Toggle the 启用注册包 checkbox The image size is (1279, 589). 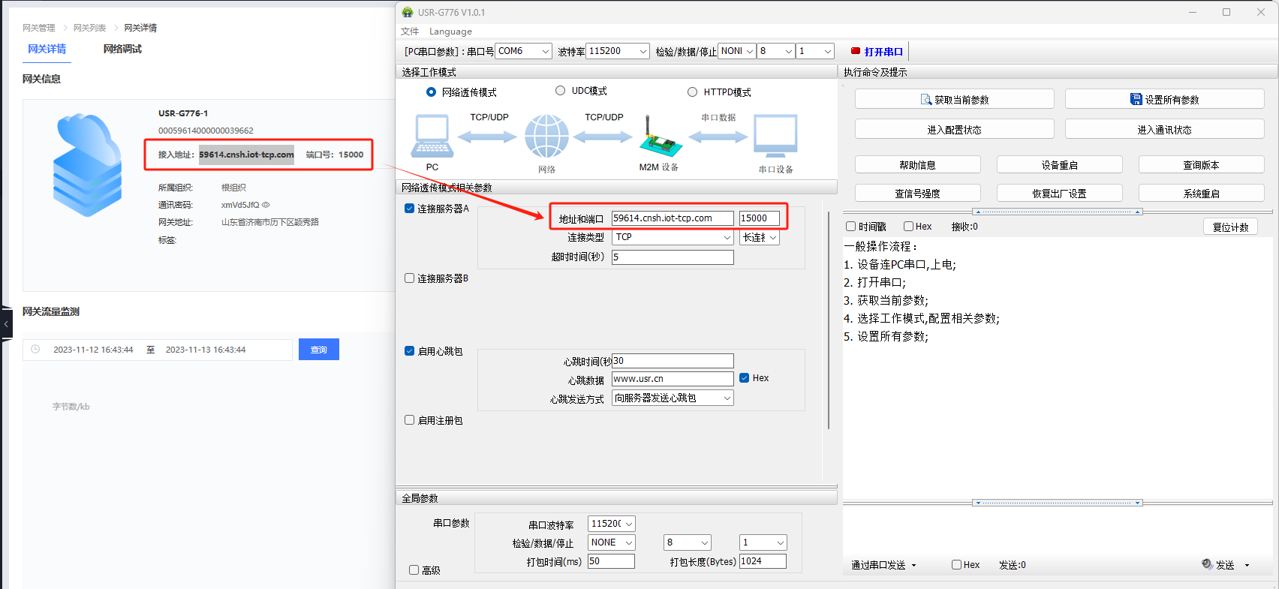410,420
